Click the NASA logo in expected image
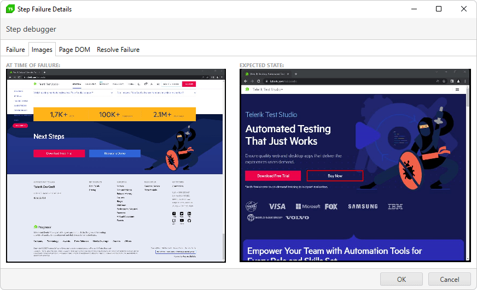Image resolution: width=477 pixels, height=290 pixels. [x=252, y=206]
